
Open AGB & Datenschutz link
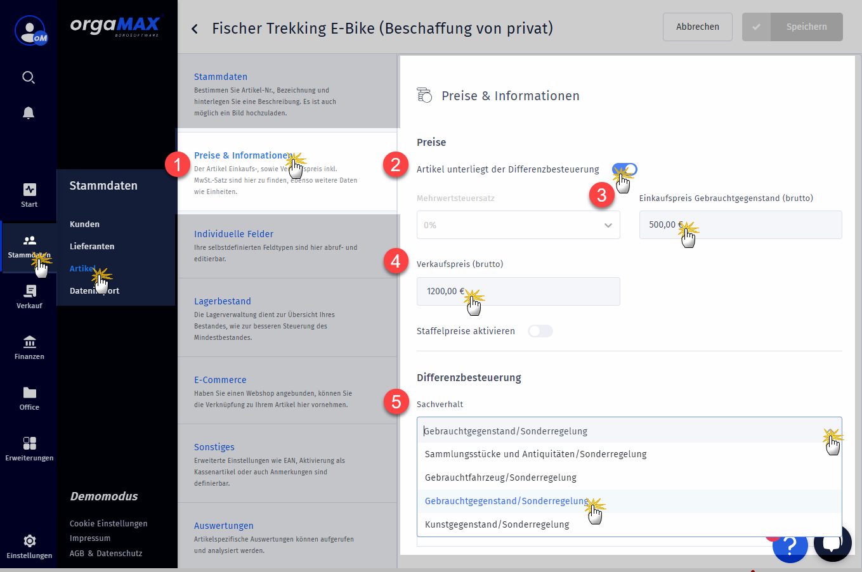tap(106, 553)
